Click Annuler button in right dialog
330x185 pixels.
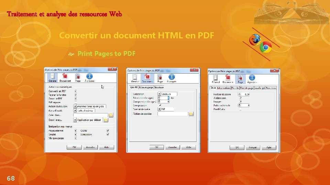253,147
